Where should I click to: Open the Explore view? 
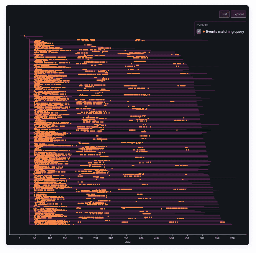point(238,14)
